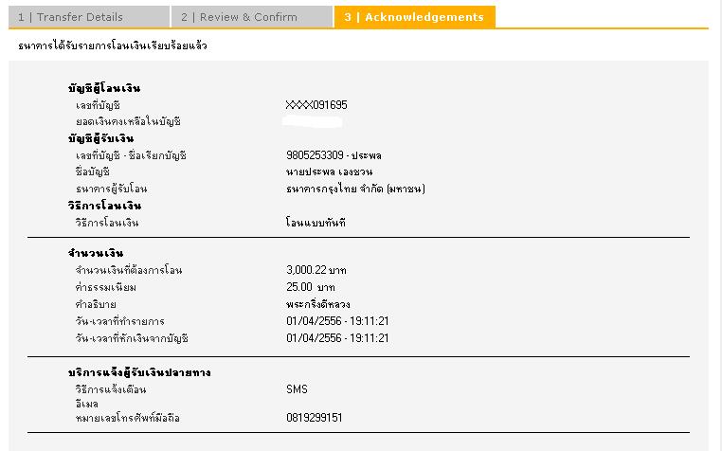
Task: Select the transfer method value โอนแบบทันที
Action: point(316,224)
